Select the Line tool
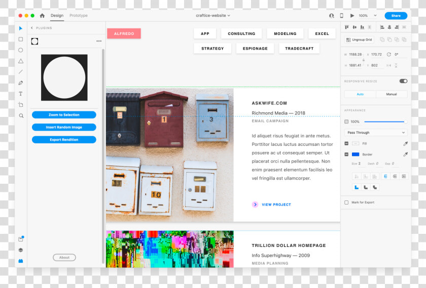Image resolution: width=426 pixels, height=288 pixels. point(21,72)
